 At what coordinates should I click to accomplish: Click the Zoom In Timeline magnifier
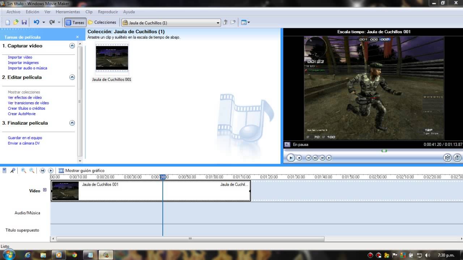tap(24, 170)
